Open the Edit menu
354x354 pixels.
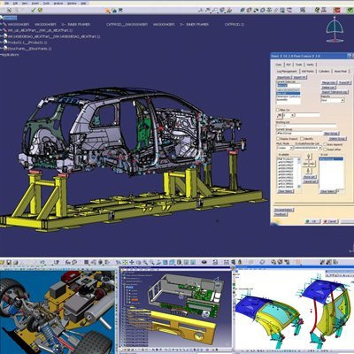(x=15, y=4)
